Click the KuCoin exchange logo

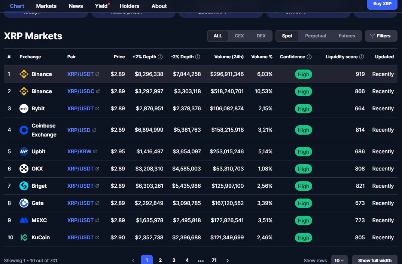pyautogui.click(x=24, y=237)
